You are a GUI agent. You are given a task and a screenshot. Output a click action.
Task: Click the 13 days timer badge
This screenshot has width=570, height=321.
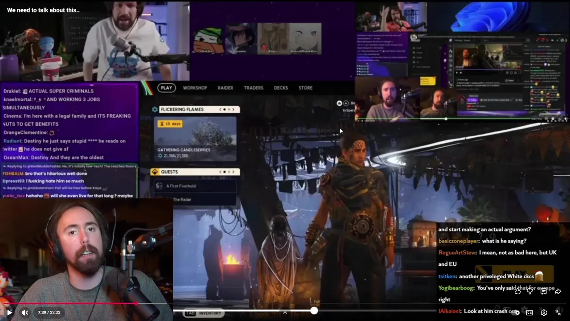(x=170, y=123)
